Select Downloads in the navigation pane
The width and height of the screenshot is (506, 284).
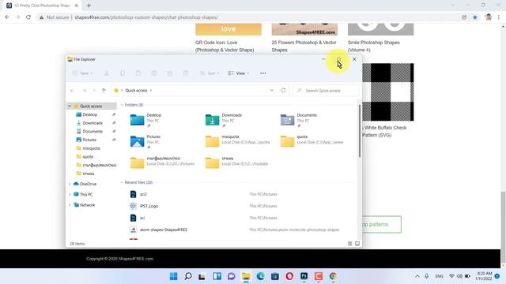(x=93, y=123)
